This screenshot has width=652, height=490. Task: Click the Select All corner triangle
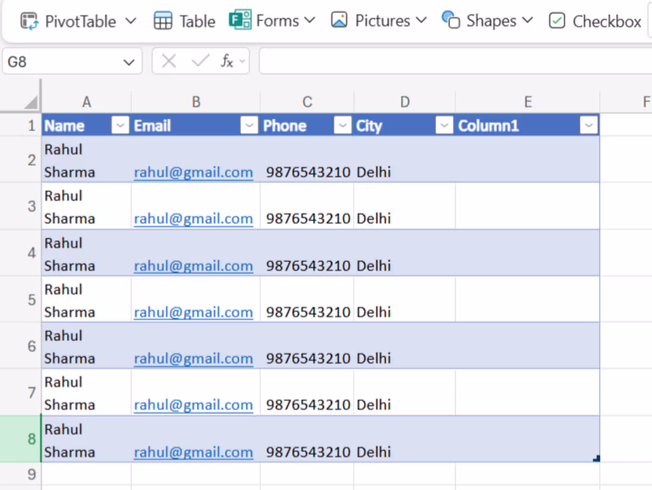[x=31, y=103]
